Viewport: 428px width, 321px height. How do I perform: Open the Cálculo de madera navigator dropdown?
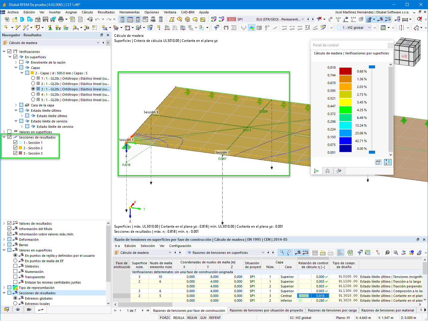click(98, 43)
